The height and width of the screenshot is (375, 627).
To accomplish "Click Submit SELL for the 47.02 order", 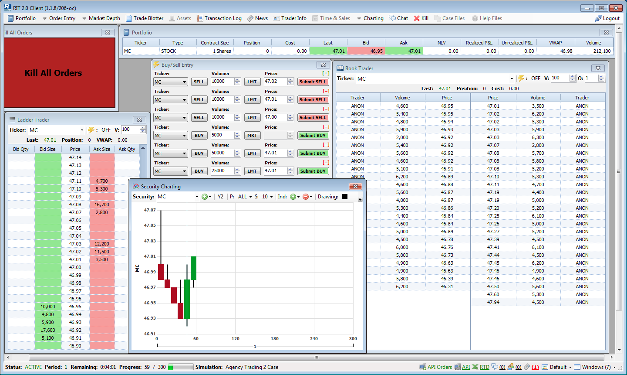I will coord(313,82).
